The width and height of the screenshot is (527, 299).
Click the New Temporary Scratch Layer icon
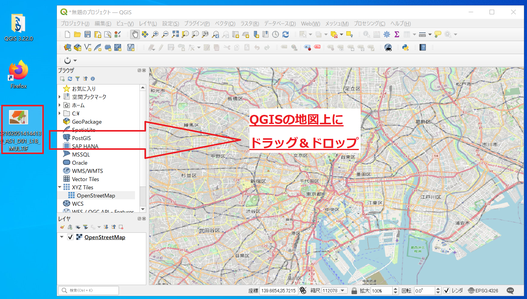pyautogui.click(x=108, y=47)
